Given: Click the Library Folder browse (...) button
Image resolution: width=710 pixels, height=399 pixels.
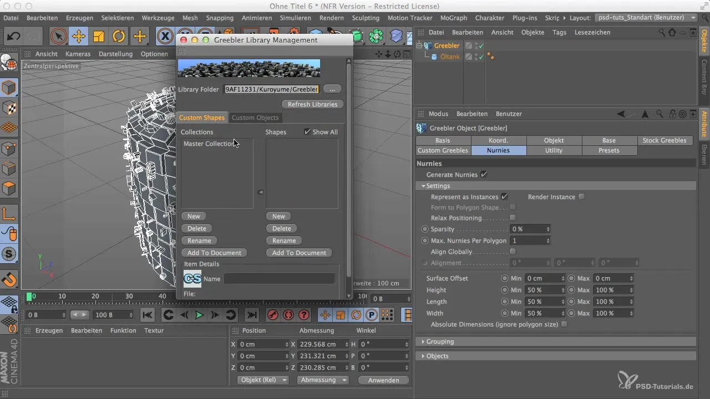Looking at the screenshot, I should pos(332,89).
